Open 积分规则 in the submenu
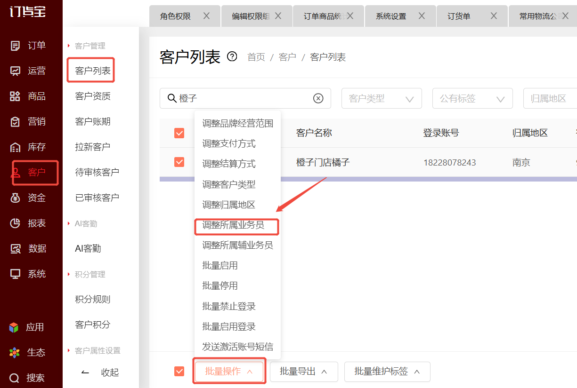 point(93,299)
